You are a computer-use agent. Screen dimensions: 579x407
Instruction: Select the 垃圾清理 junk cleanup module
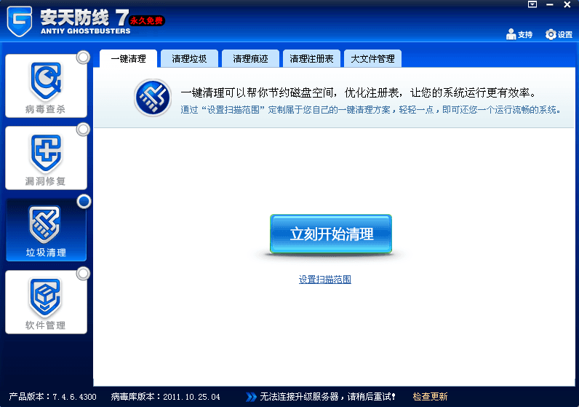[46, 230]
